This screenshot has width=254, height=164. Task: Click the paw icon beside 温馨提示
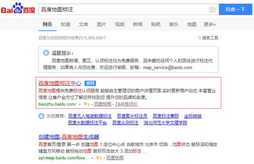coord(46,53)
